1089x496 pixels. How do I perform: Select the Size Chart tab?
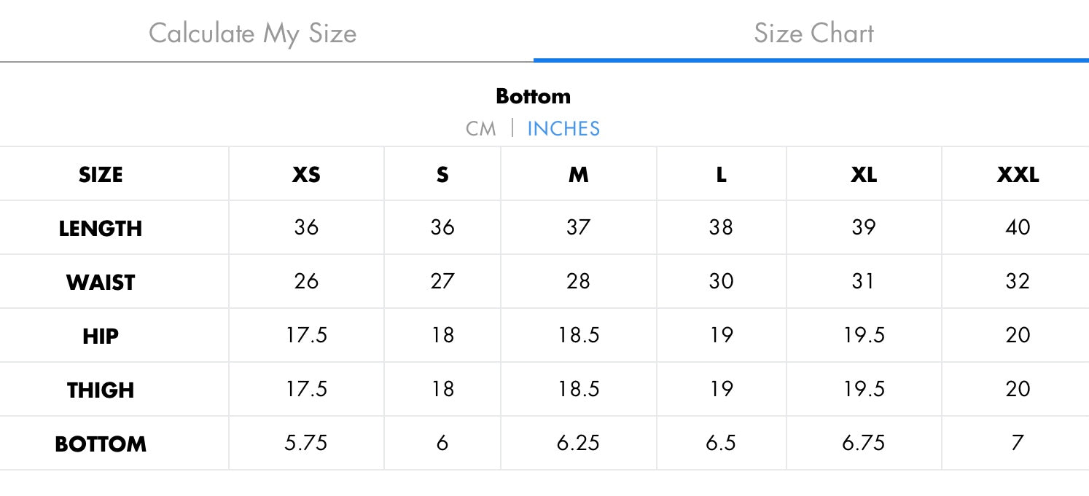(x=813, y=34)
